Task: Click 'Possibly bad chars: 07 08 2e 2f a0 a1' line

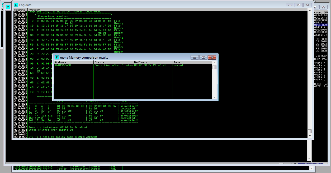Action: [58, 128]
